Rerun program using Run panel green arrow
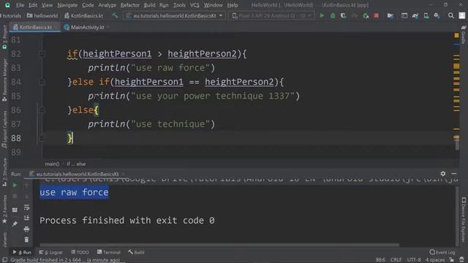 point(15,185)
